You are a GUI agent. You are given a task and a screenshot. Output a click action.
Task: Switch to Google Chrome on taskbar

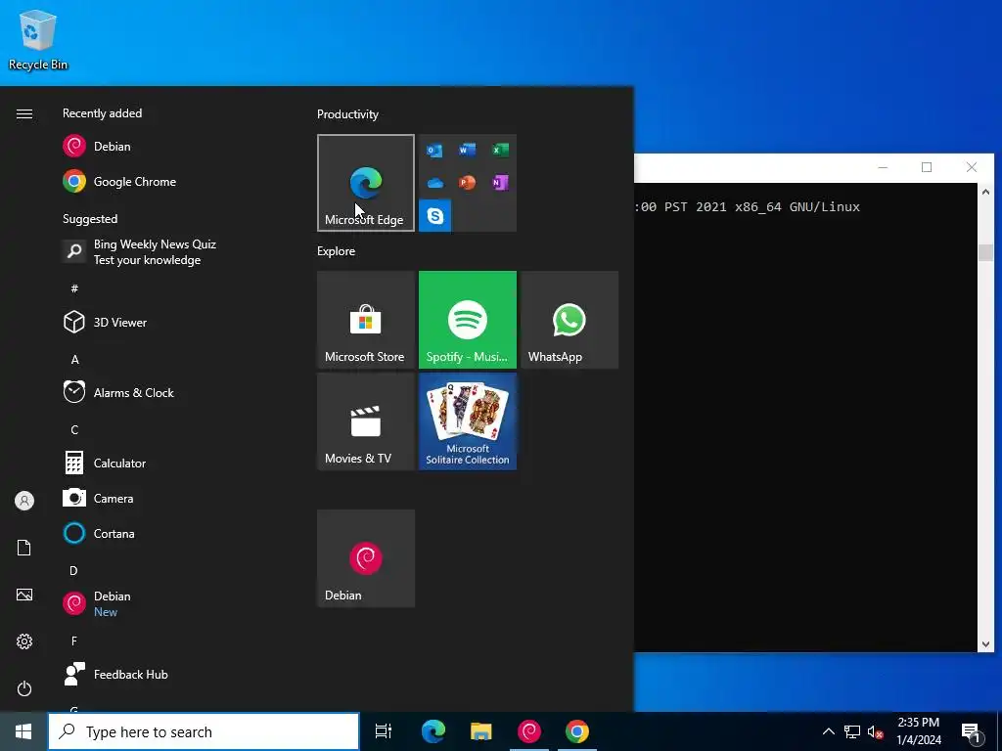pyautogui.click(x=577, y=731)
